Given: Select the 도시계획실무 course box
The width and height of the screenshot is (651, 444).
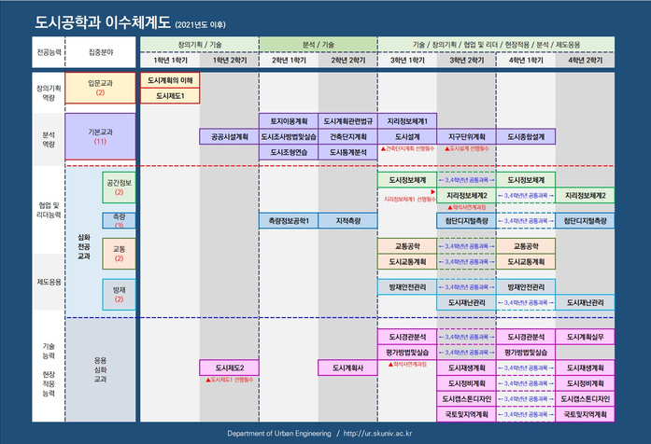Looking at the screenshot, I should coord(586,337).
